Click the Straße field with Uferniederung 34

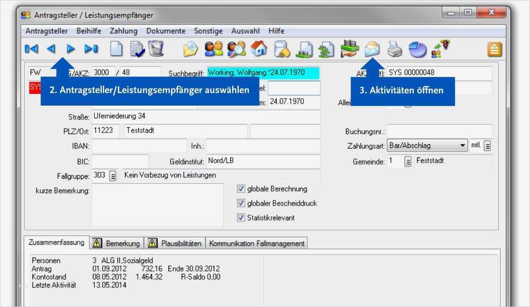point(206,116)
